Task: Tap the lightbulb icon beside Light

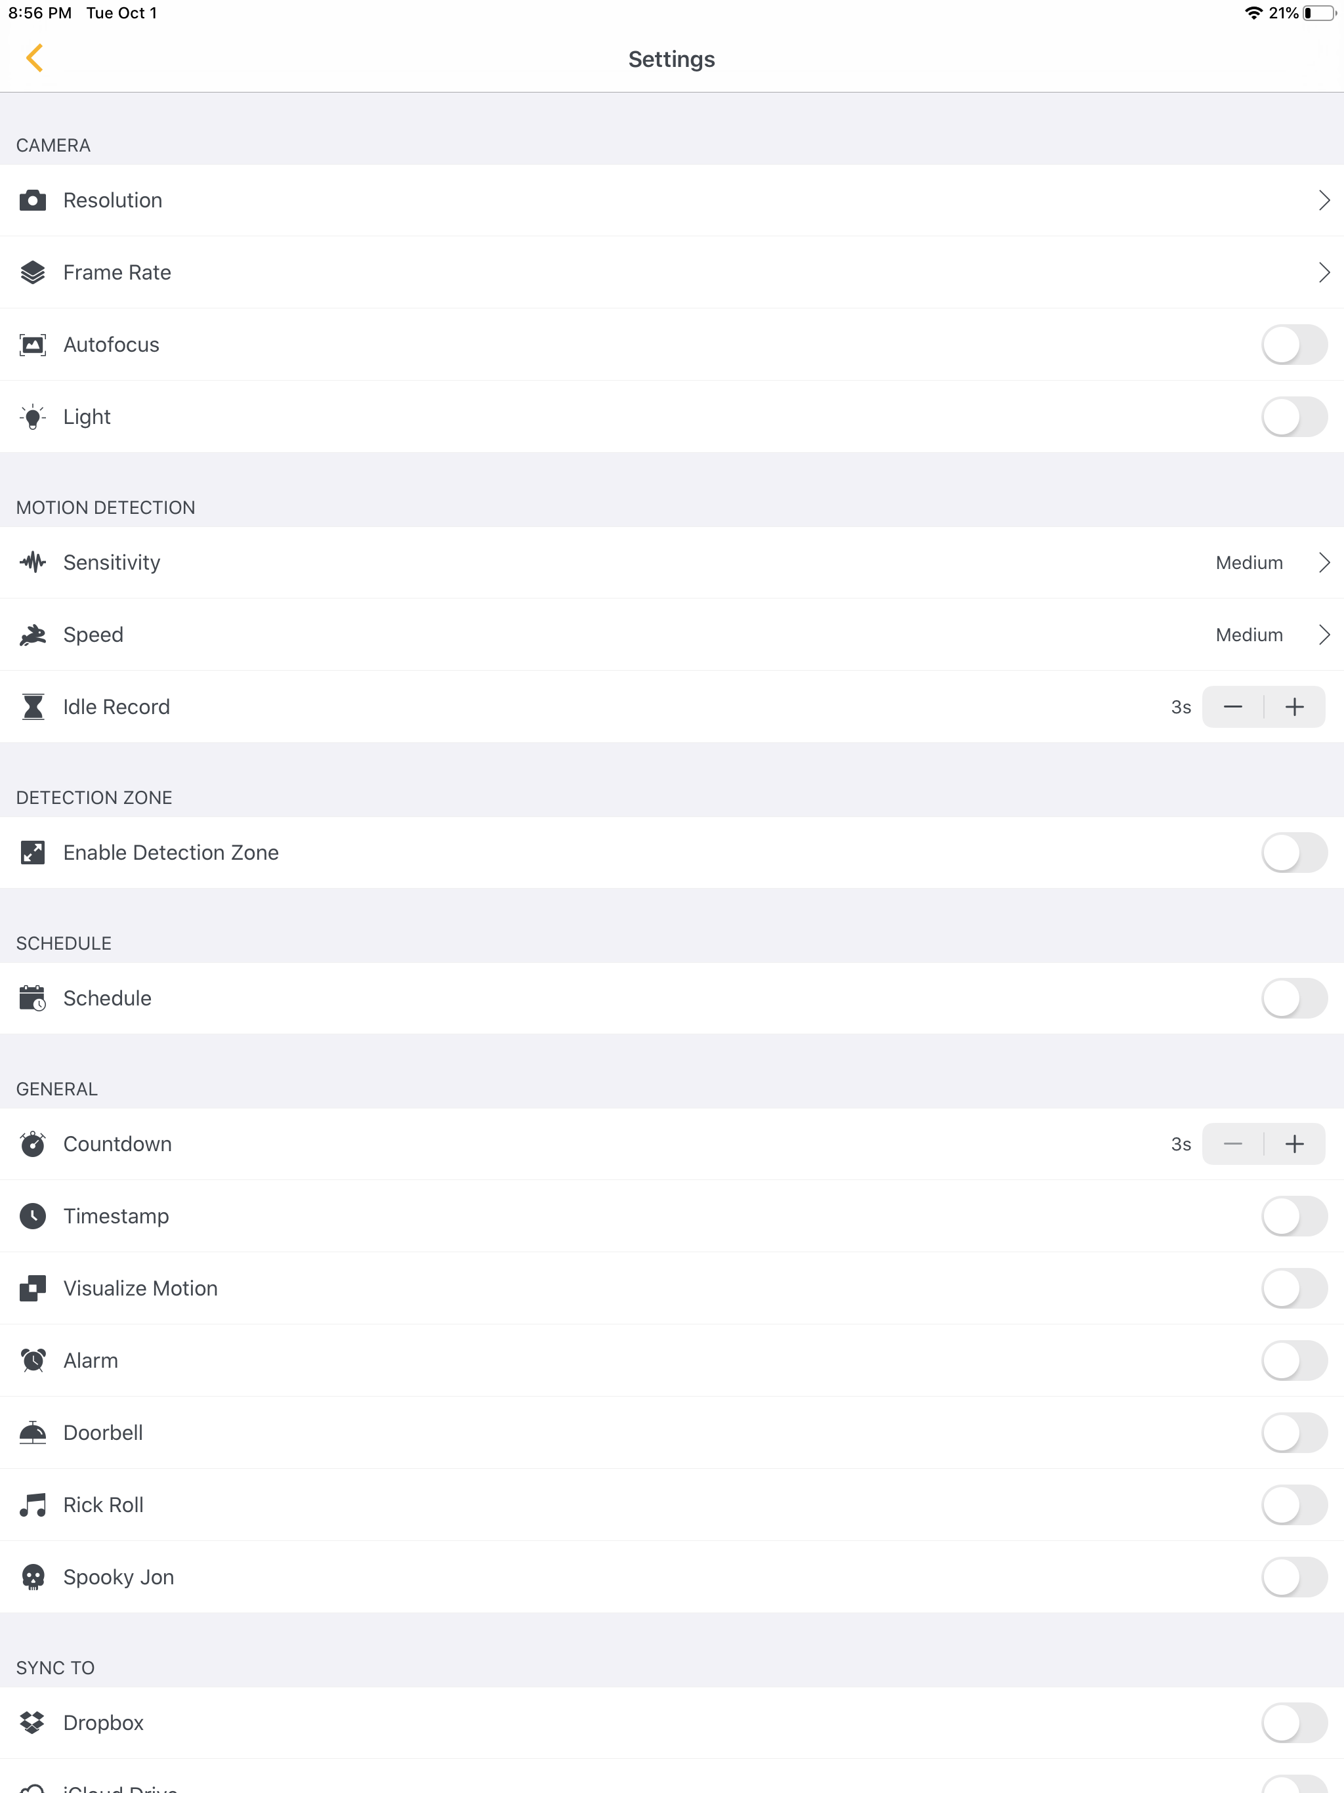Action: click(x=32, y=417)
